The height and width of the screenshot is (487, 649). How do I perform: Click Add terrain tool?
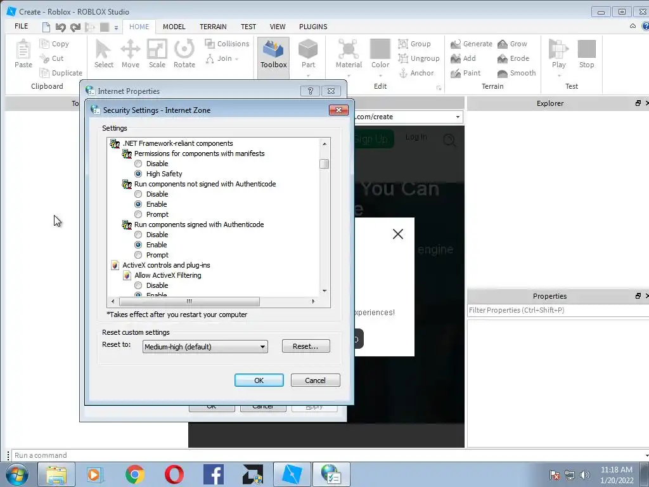463,58
